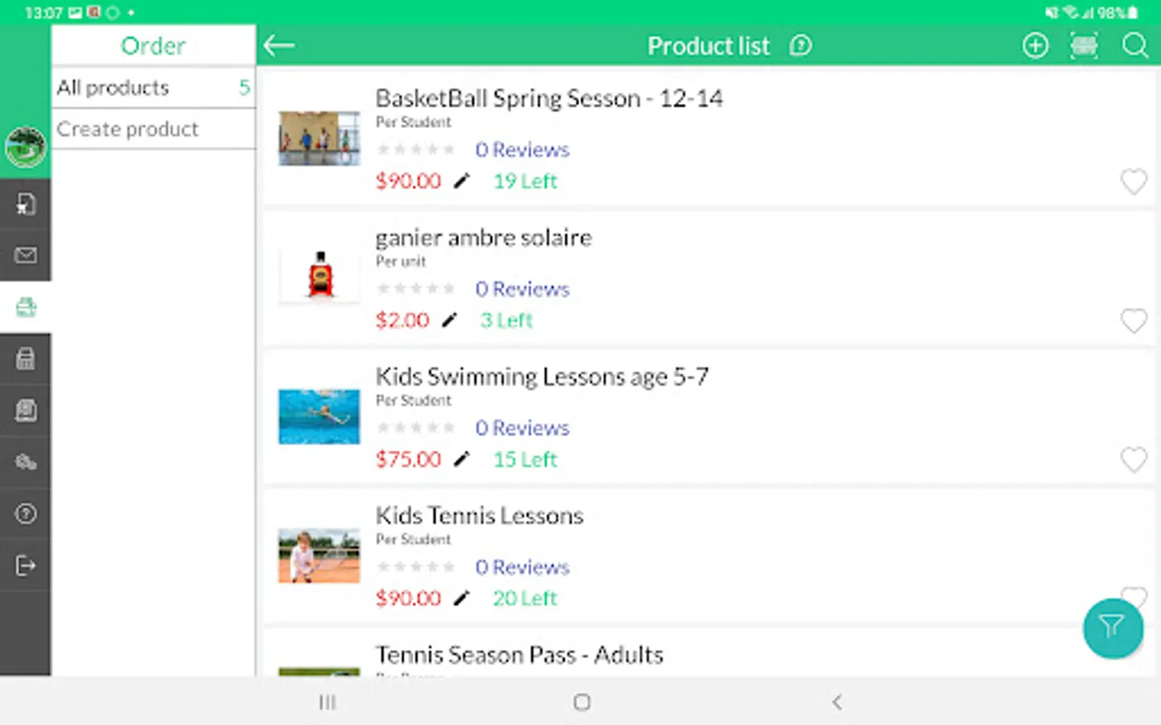Viewport: 1161px width, 725px height.
Task: Edit price of Kids Tennis Lessons
Action: [461, 599]
